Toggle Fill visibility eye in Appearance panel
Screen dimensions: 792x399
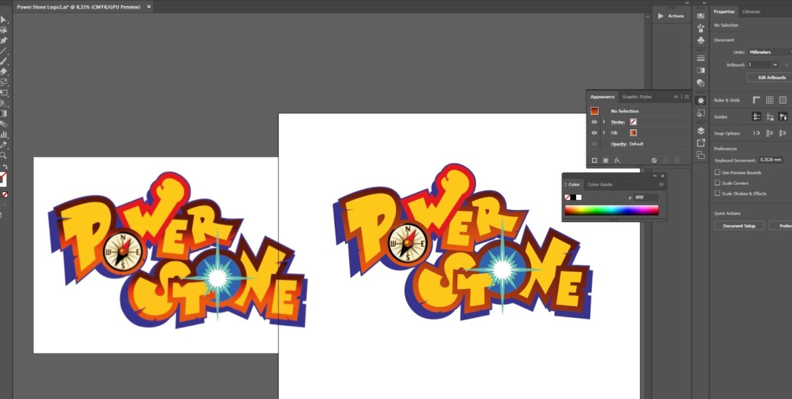[x=594, y=133]
